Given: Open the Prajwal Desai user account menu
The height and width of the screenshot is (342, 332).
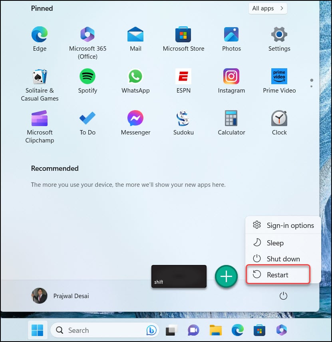Looking at the screenshot, I should coord(60,296).
